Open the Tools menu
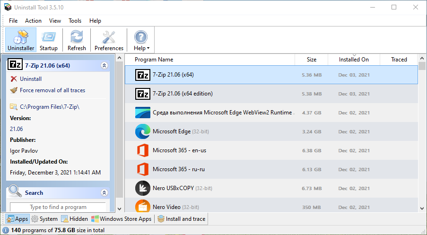 click(x=75, y=21)
